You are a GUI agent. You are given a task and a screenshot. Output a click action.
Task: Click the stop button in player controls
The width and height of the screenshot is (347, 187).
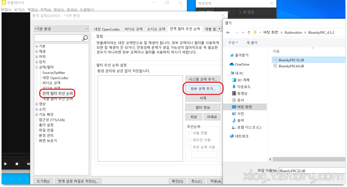click(17, 164)
